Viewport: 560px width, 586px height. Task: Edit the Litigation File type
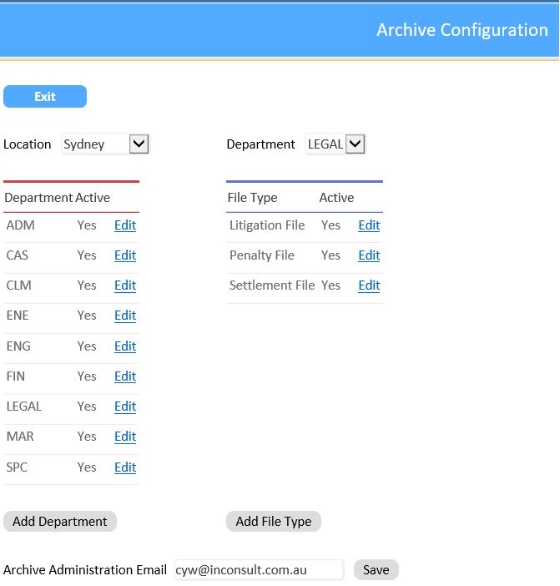(x=369, y=225)
